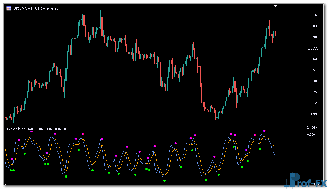The image size is (328, 189).
Task: Click the 24.049 oscillator scale value
Action: point(312,128)
